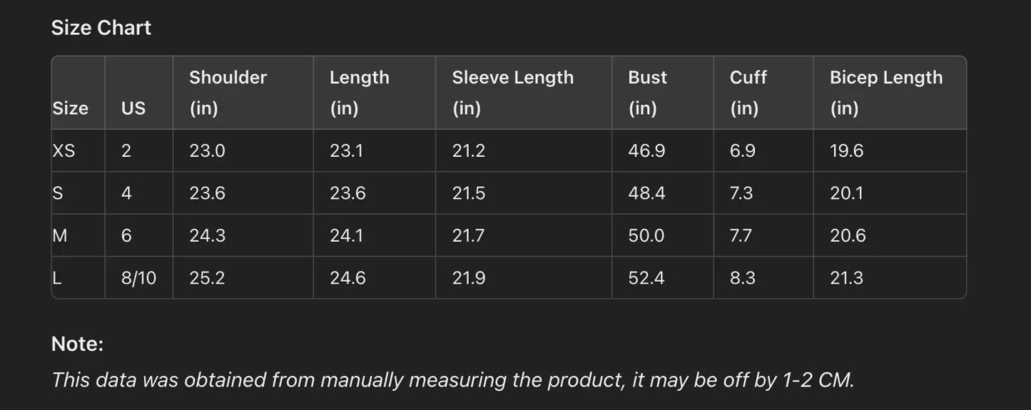
Task: Click the 8/10 US size cell
Action: [138, 278]
